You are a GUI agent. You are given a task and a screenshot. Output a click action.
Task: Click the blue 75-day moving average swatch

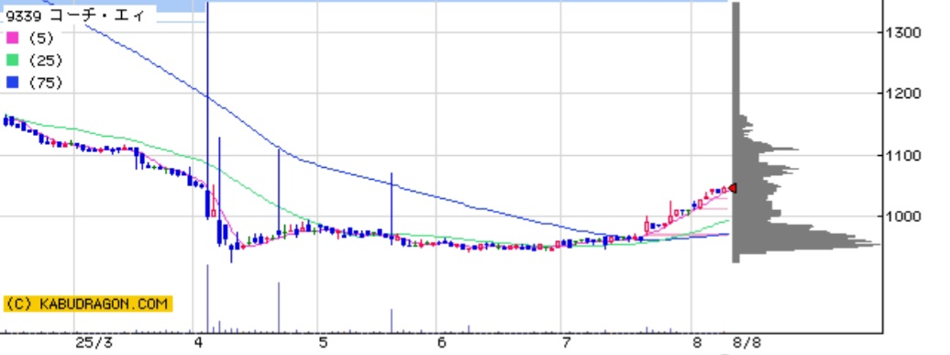(x=12, y=83)
